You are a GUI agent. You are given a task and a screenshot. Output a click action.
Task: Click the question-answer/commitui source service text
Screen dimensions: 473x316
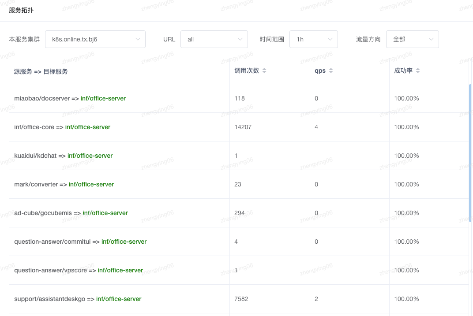click(x=52, y=241)
